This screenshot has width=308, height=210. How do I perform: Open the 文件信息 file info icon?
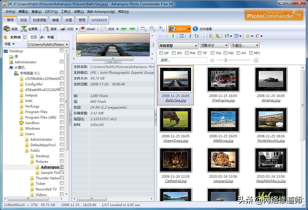[x=195, y=29]
